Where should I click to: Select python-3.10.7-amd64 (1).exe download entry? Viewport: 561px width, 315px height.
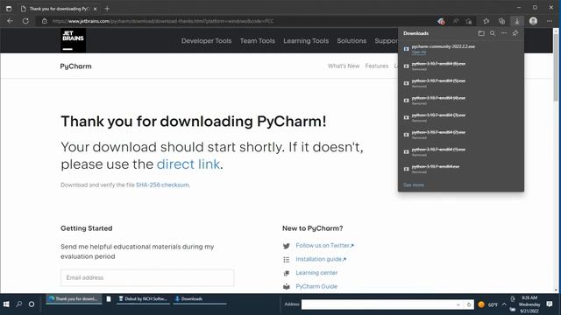pos(461,151)
